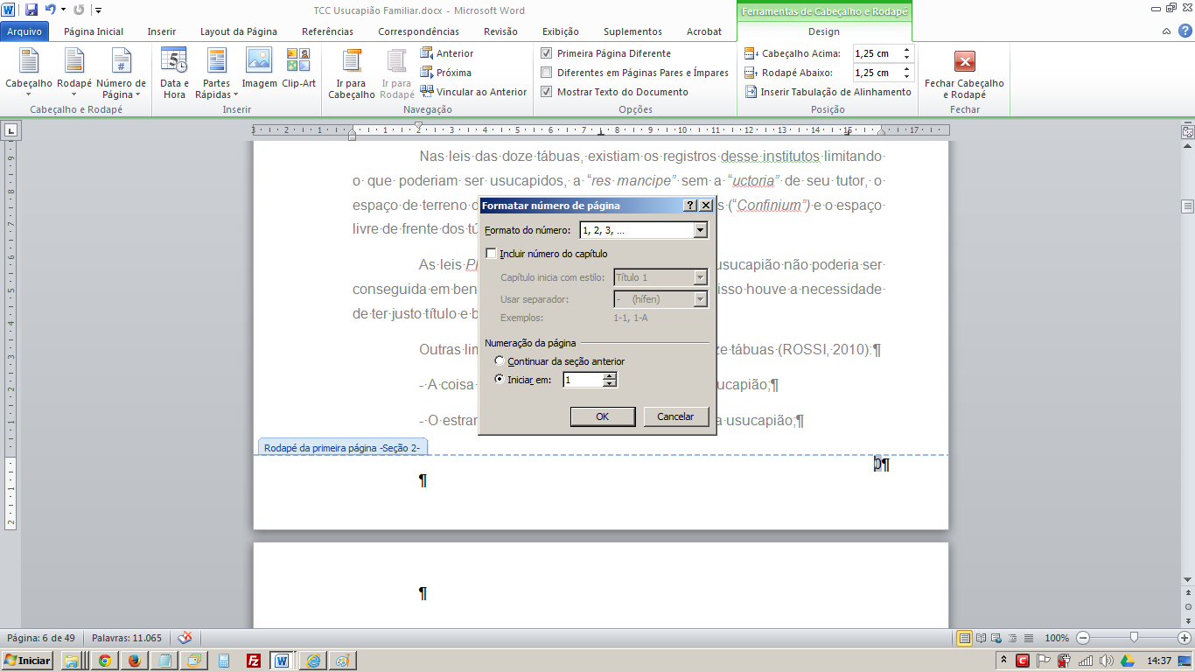Click the zoom in plus button
This screenshot has height=672, width=1195.
click(x=1185, y=638)
